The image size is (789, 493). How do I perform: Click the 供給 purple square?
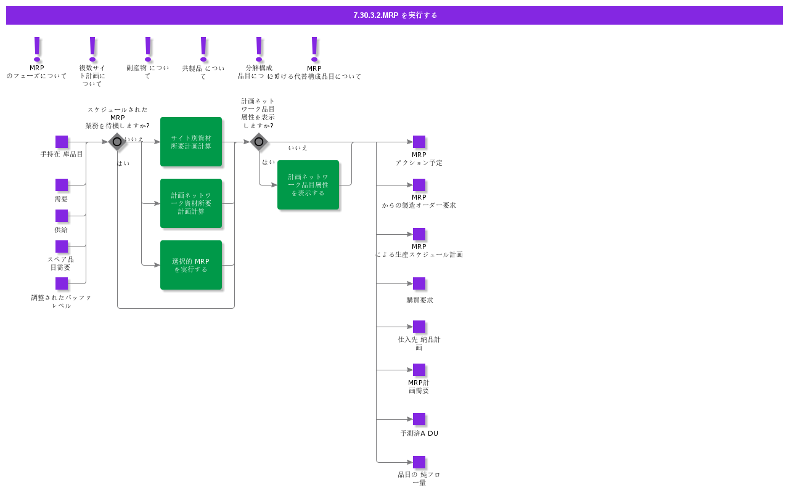pos(62,216)
